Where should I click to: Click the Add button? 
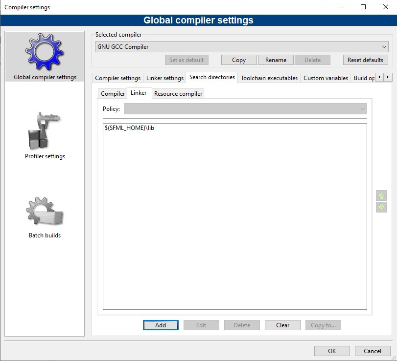tap(161, 325)
